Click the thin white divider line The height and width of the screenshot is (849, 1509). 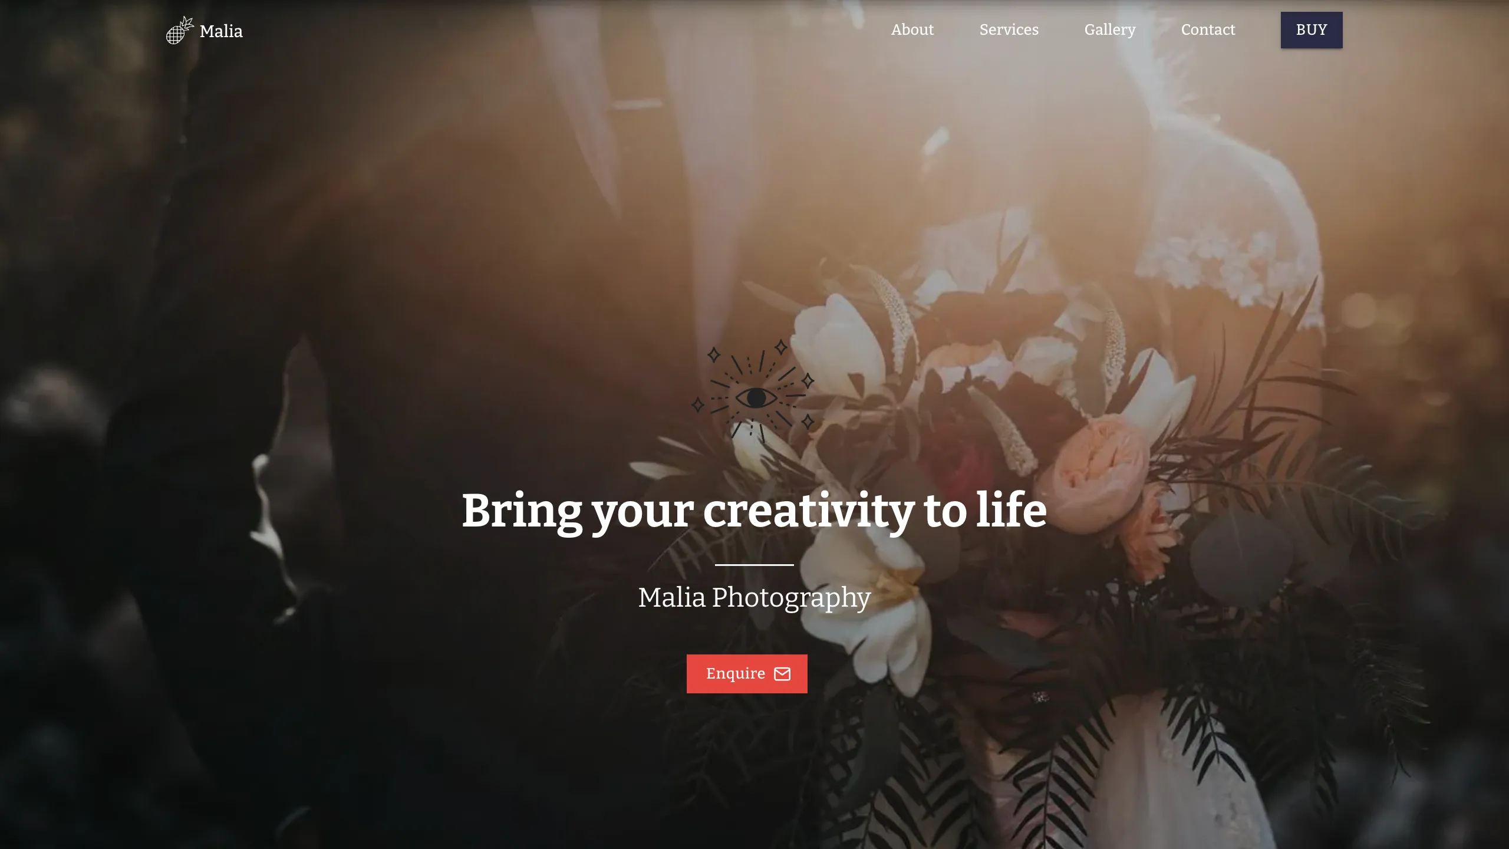coord(754,565)
